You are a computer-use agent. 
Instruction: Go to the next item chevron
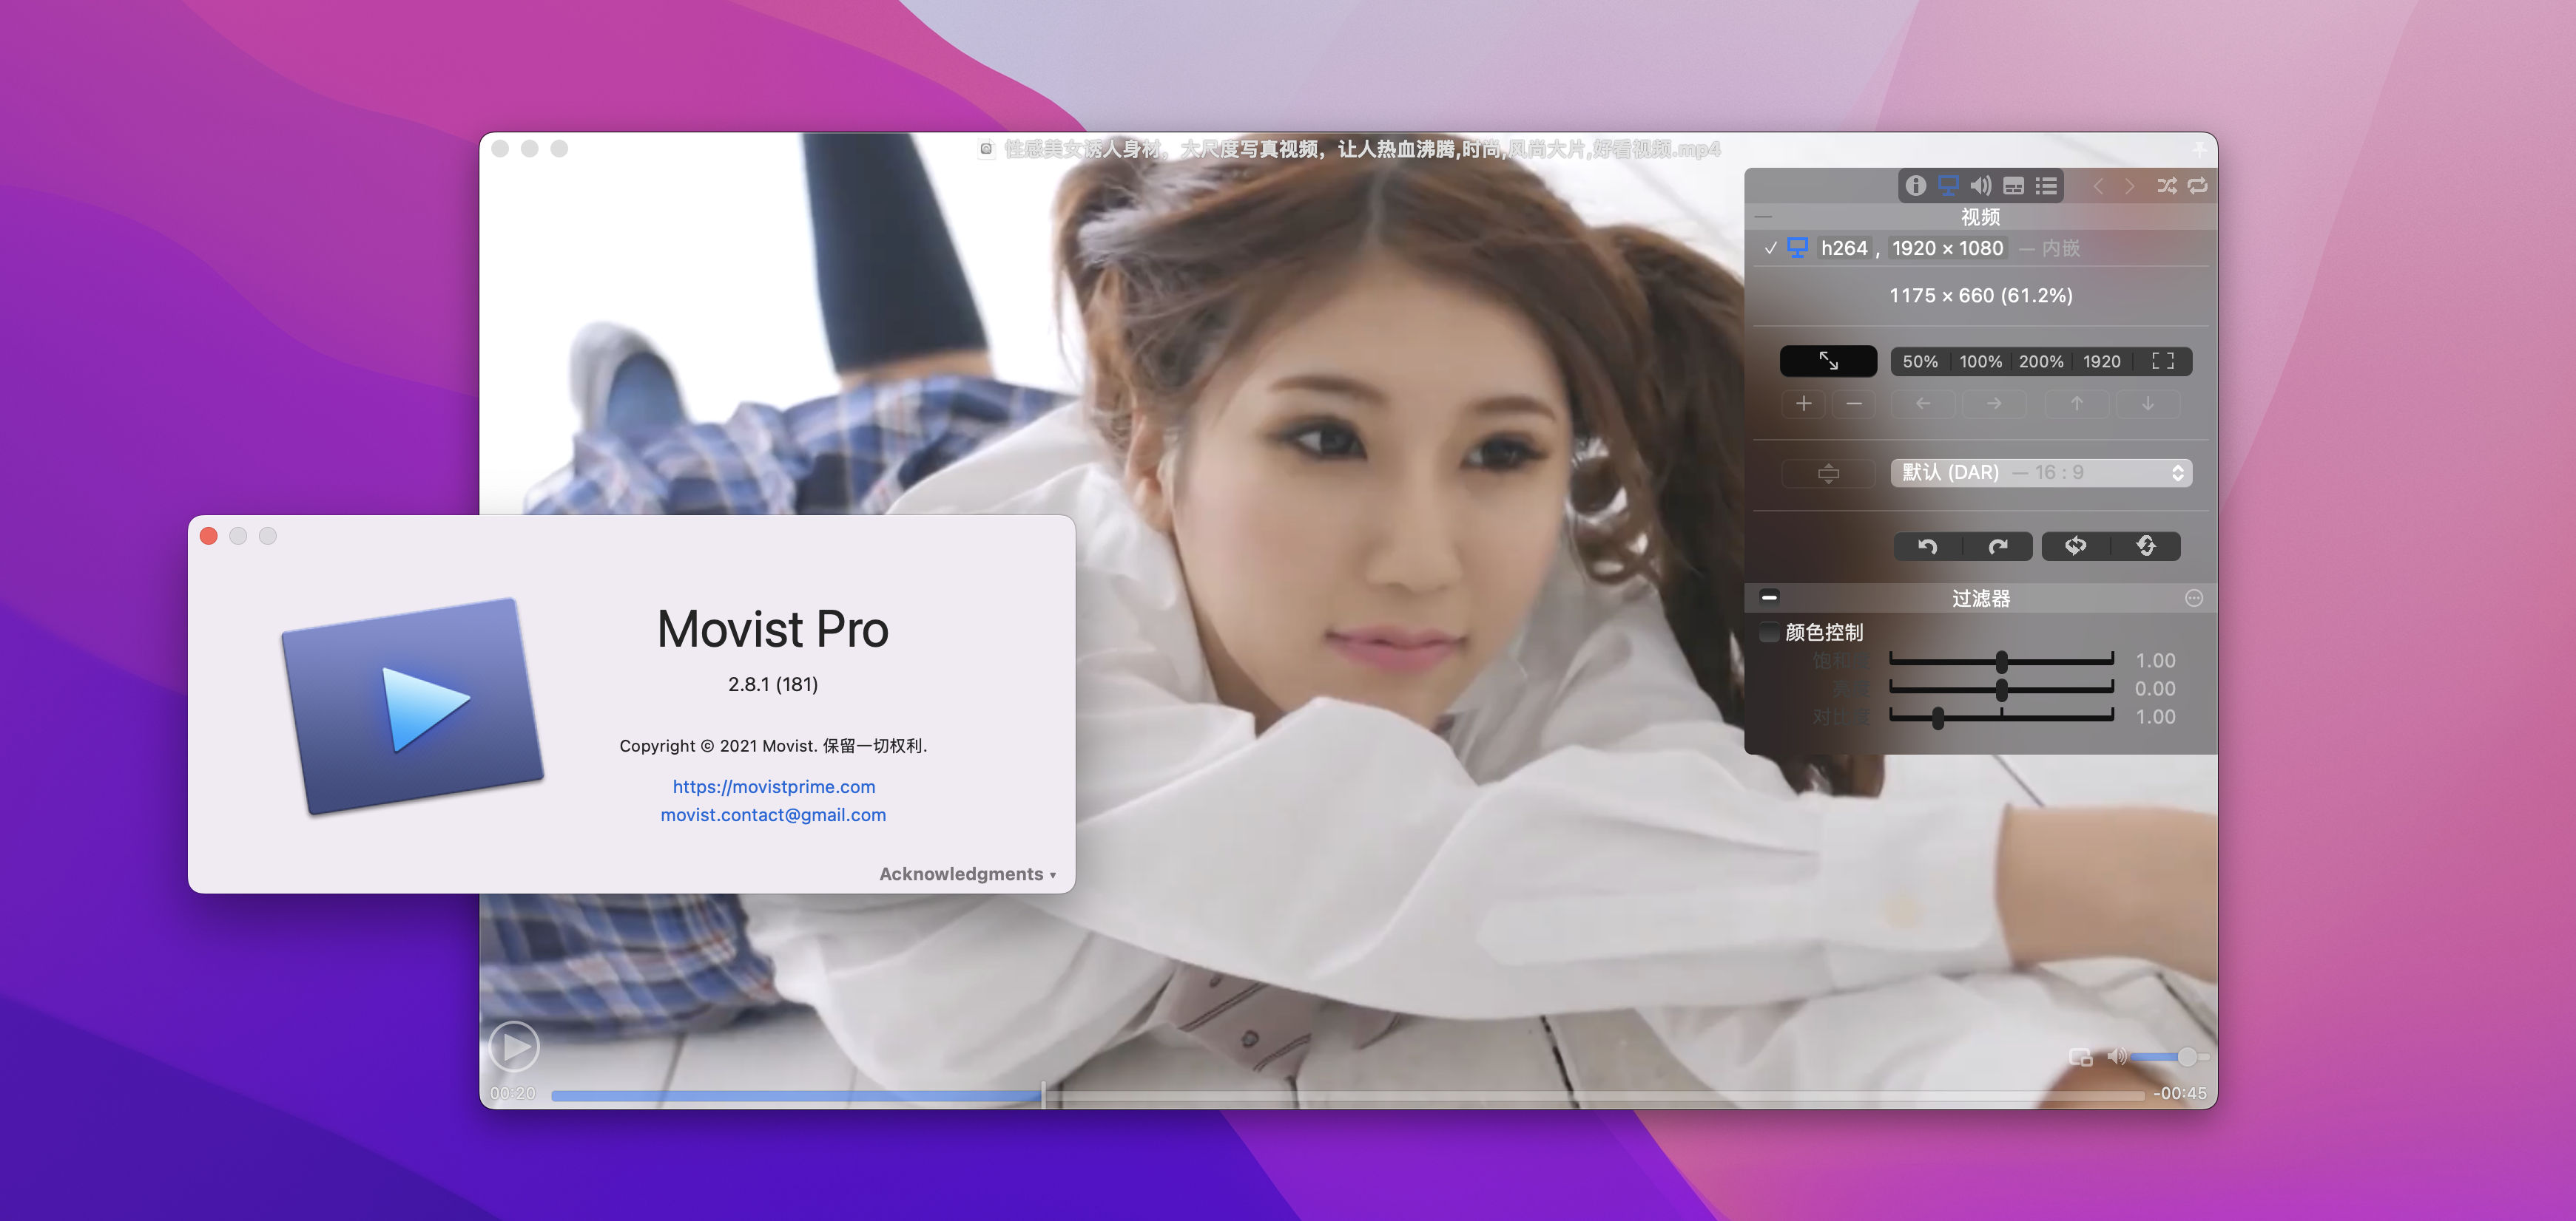[x=2130, y=186]
